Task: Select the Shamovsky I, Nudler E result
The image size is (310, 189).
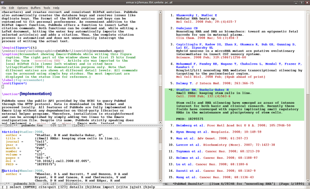Action: (x=191, y=15)
